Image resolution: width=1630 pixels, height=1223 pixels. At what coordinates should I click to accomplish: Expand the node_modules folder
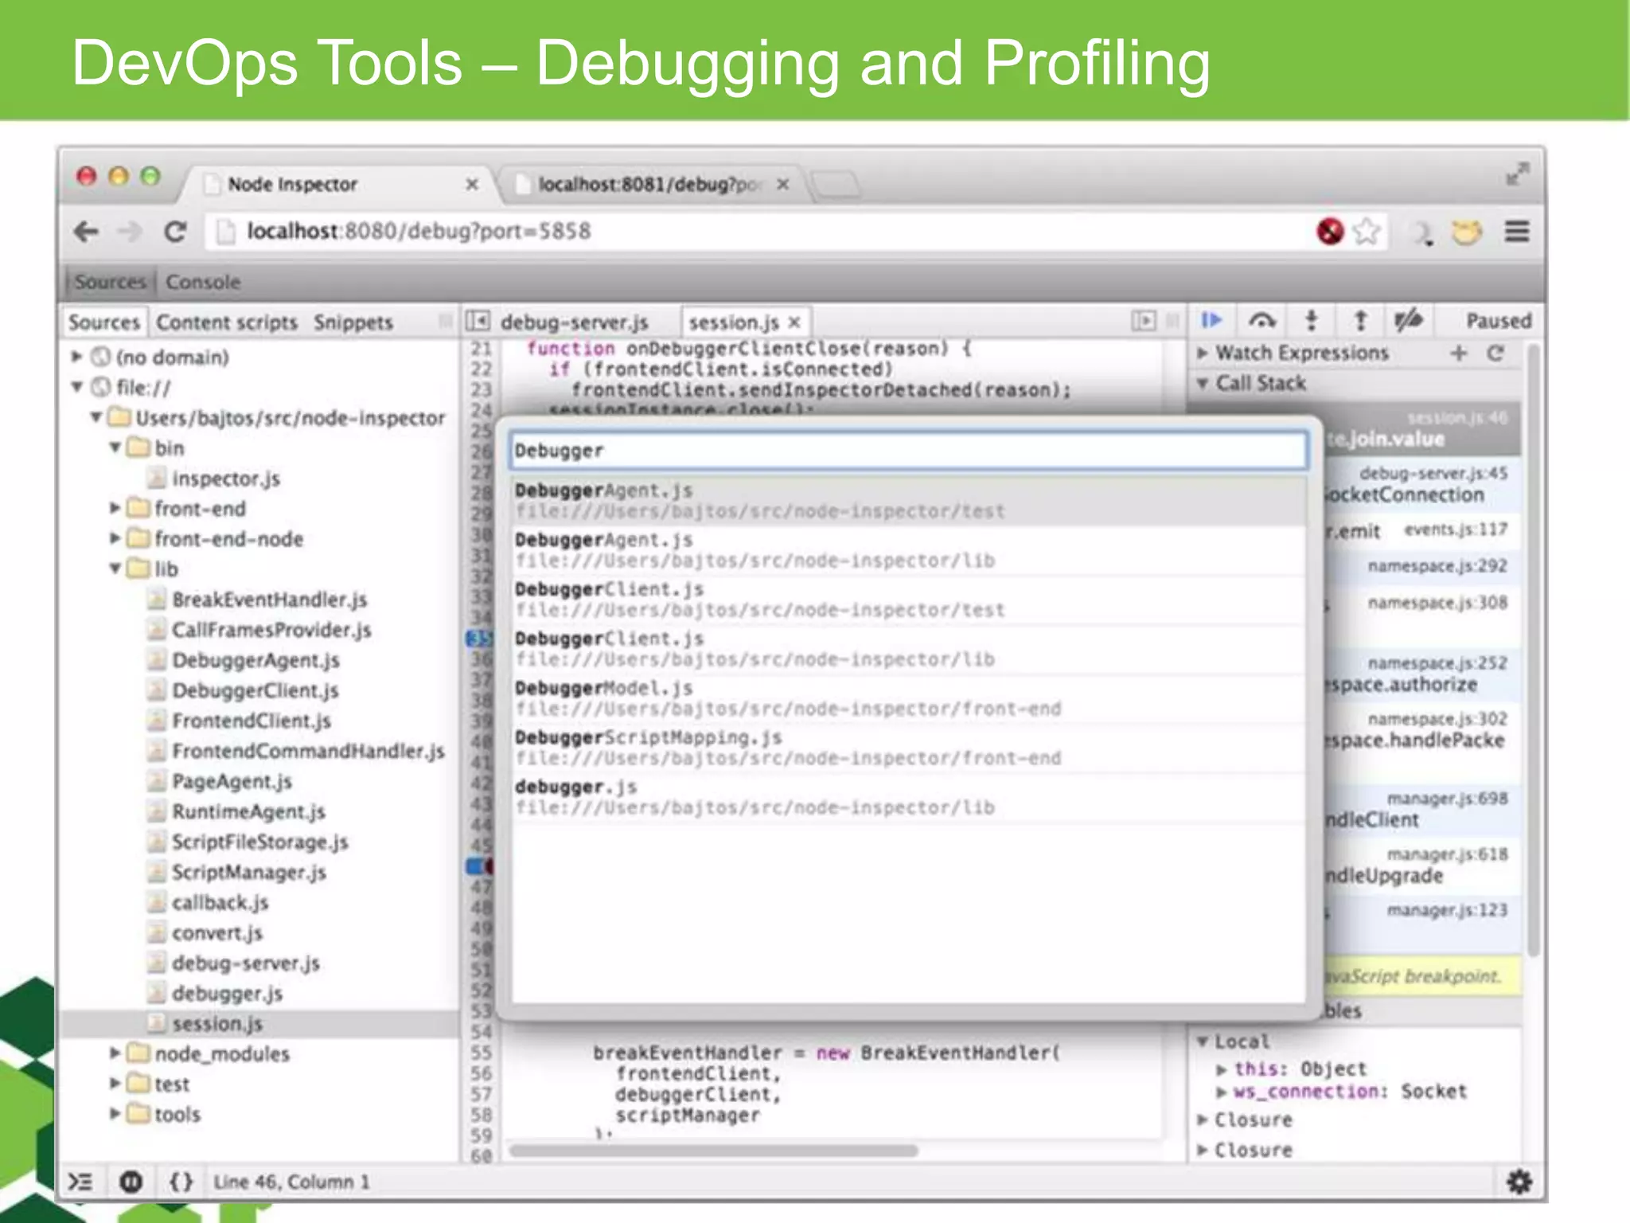[115, 1053]
